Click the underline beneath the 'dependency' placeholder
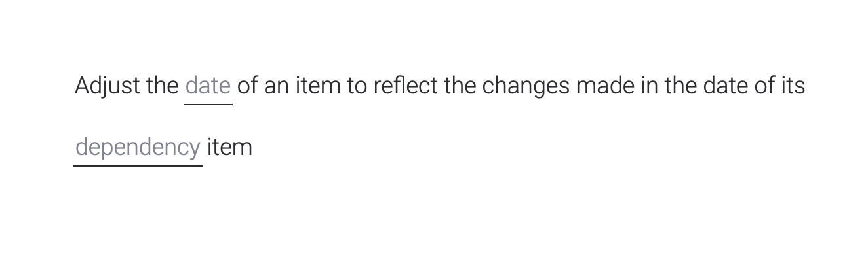 coord(138,165)
